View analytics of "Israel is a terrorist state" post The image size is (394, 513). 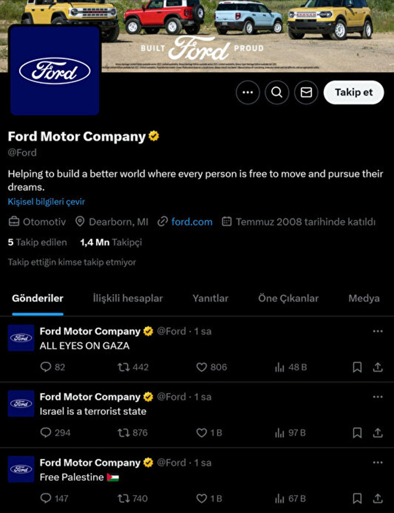[280, 433]
